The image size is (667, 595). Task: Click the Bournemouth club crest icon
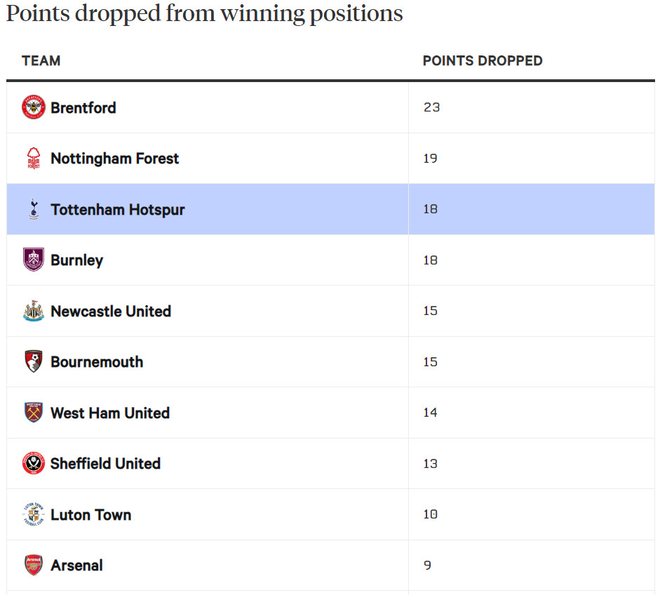pyautogui.click(x=33, y=361)
